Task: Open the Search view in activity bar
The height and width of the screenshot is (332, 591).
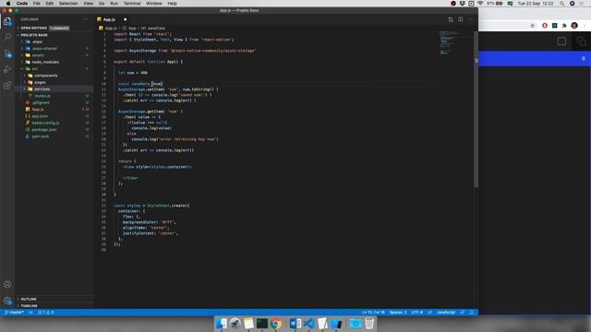Action: tap(7, 37)
